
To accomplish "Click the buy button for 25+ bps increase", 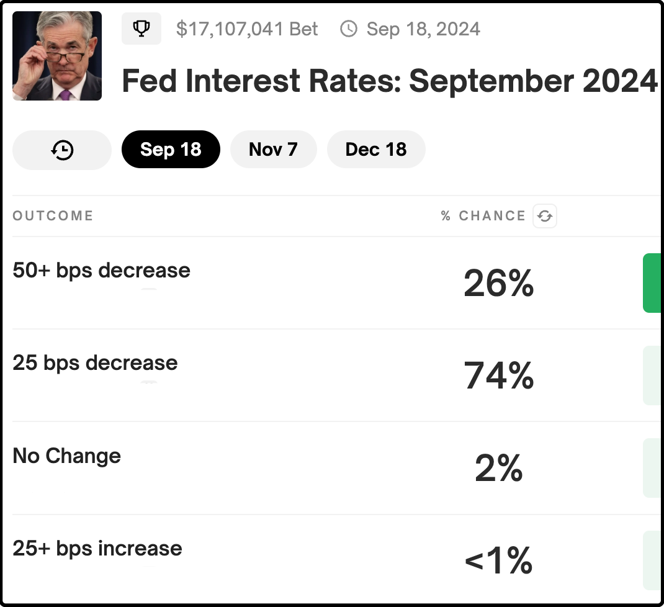I will click(x=652, y=560).
